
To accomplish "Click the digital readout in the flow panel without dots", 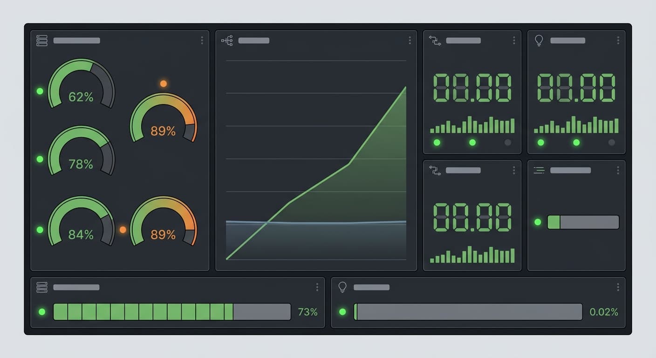I will tap(472, 217).
